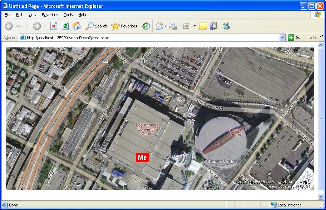Click the red Me marker on the map

[x=142, y=158]
